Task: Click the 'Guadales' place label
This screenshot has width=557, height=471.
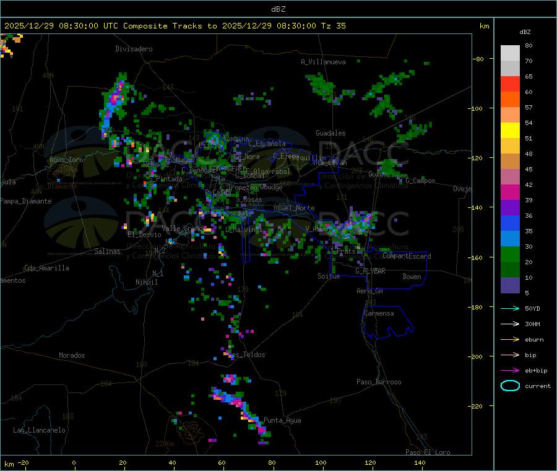Action: click(330, 133)
